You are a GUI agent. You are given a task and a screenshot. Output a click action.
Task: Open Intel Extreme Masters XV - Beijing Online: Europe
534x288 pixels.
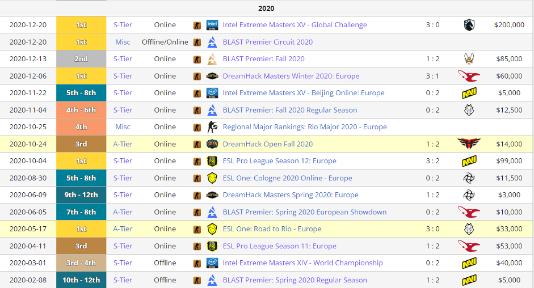coord(304,93)
